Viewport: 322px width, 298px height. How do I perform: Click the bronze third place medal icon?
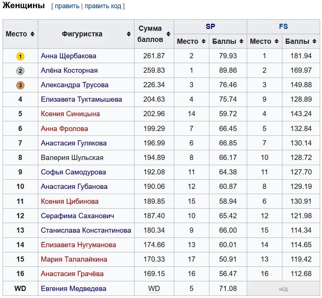(20, 85)
